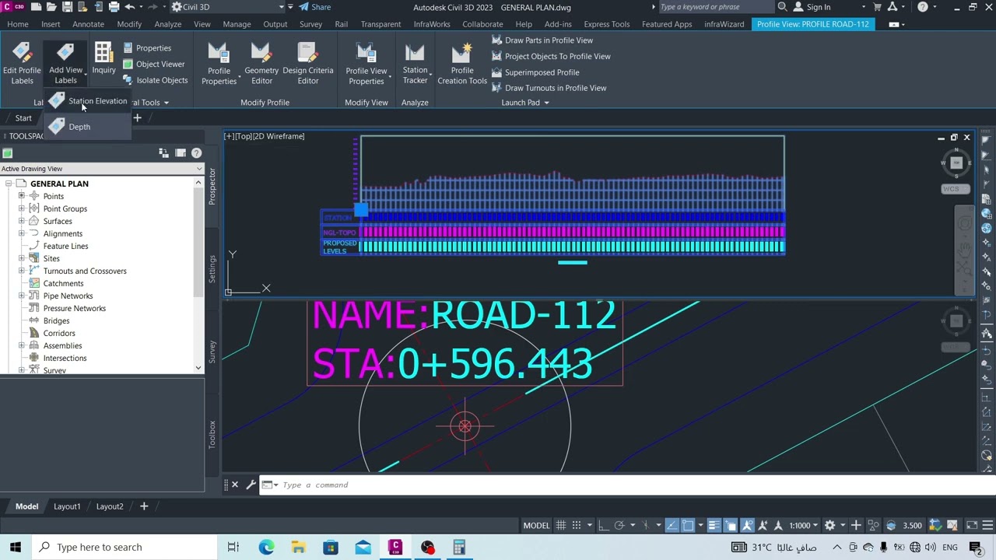Add new drawing tab with plus
Screen dimensions: 996x560
click(137, 118)
